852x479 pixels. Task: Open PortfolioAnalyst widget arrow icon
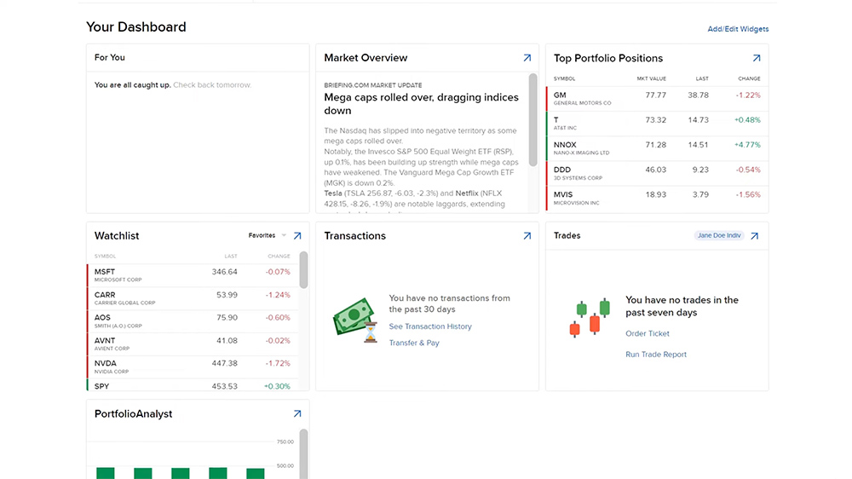click(297, 414)
